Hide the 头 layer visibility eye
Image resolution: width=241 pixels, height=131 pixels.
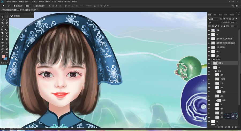click(x=209, y=68)
